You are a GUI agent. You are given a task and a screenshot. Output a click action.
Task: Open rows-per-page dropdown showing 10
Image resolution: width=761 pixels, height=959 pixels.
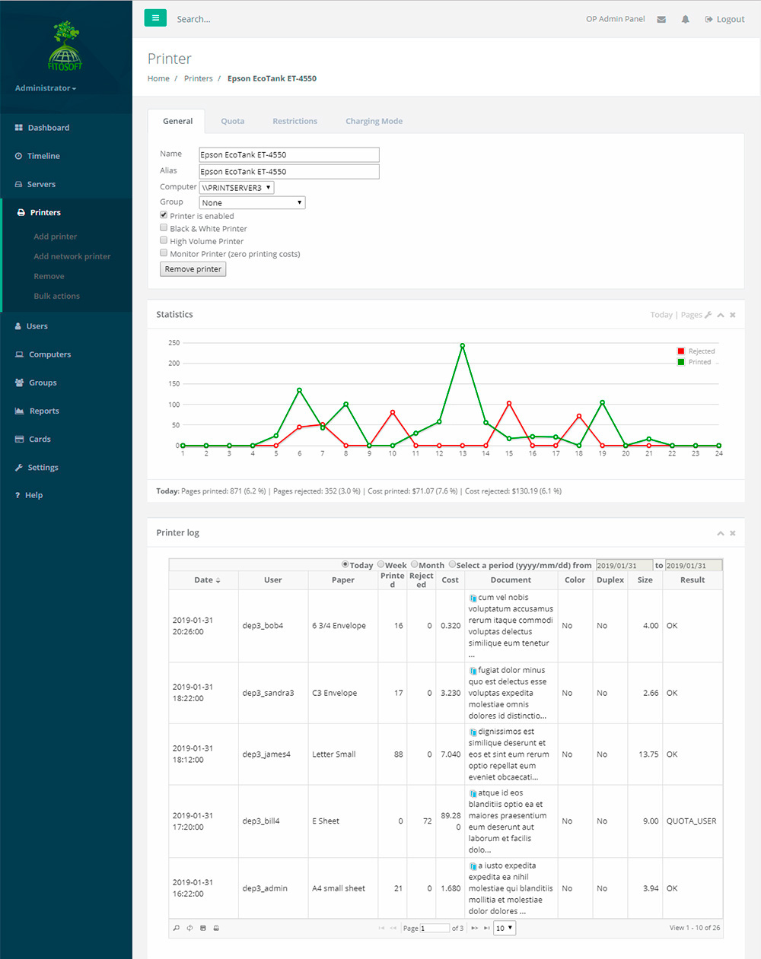(x=505, y=928)
